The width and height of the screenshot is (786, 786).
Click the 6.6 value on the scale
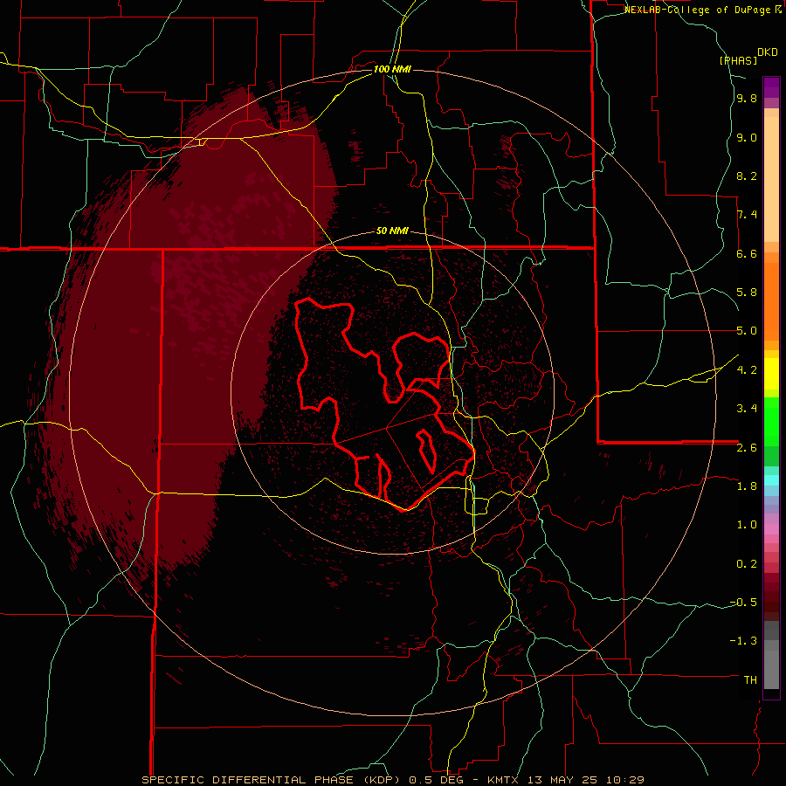coord(747,254)
